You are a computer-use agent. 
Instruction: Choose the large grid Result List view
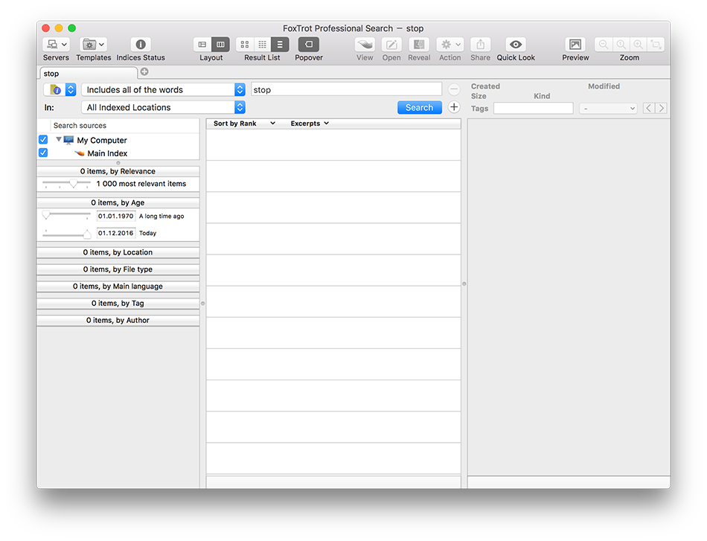point(245,44)
